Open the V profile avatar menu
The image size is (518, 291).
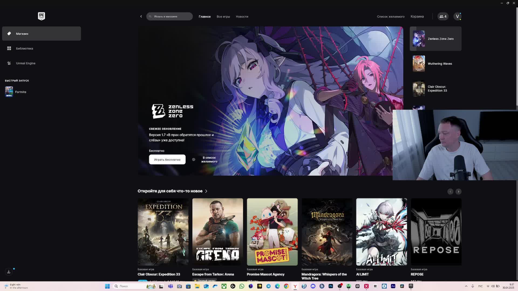(457, 16)
